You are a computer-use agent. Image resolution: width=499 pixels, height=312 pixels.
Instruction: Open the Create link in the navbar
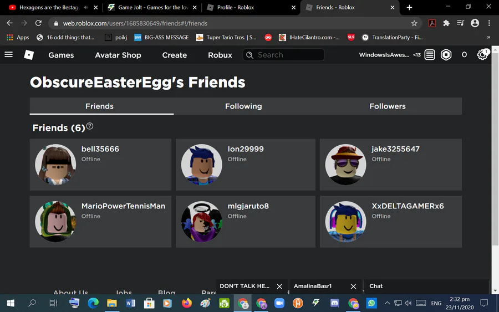coord(175,55)
